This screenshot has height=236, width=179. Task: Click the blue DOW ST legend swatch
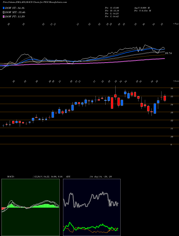coord(4,8)
